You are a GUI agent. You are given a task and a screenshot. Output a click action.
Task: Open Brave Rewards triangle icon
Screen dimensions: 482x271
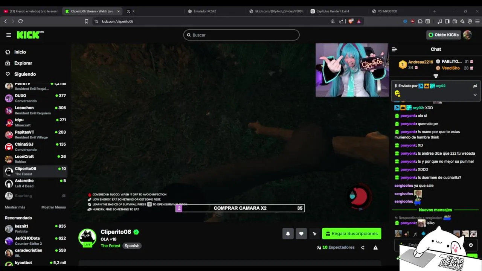pyautogui.click(x=359, y=21)
